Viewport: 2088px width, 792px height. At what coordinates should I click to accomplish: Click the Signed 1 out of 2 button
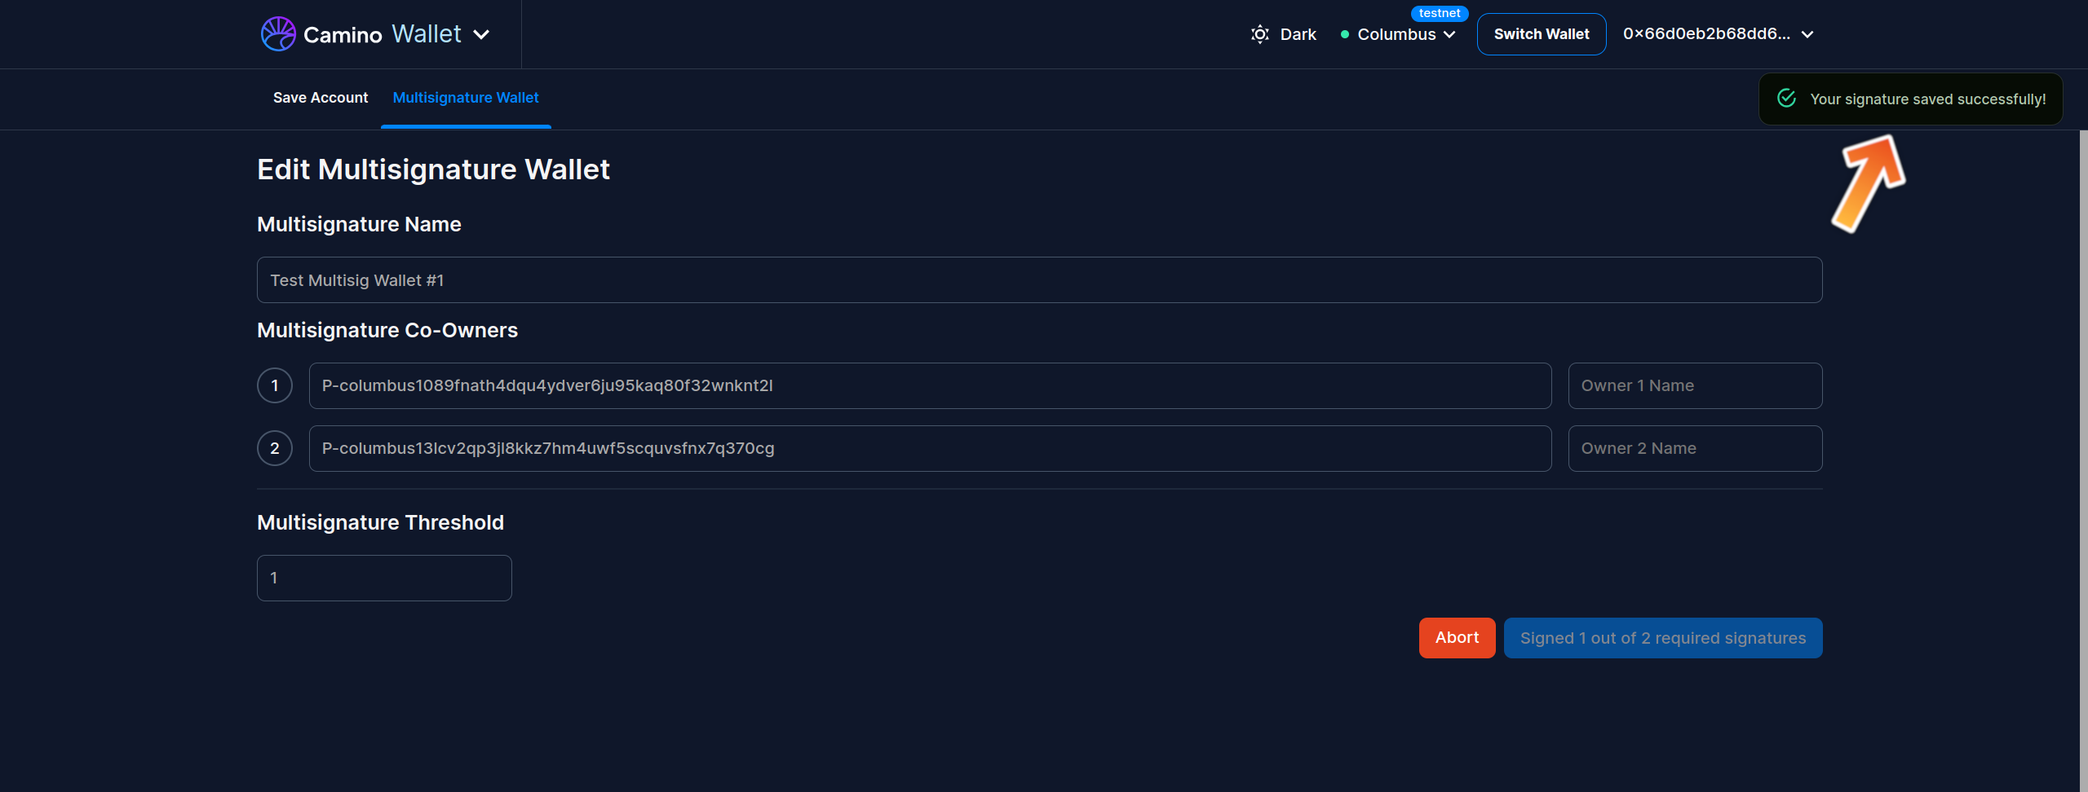[1662, 638]
